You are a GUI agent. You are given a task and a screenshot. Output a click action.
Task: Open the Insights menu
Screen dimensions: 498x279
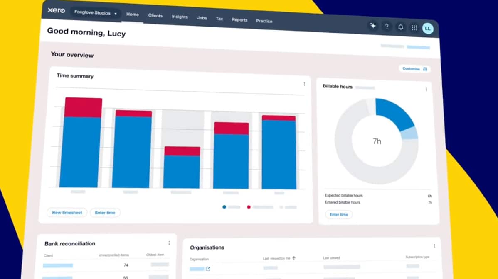180,17
